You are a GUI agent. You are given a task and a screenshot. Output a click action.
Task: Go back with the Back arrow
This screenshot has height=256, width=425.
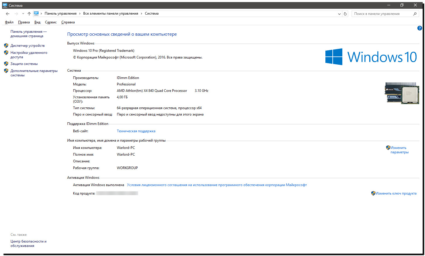(x=8, y=14)
